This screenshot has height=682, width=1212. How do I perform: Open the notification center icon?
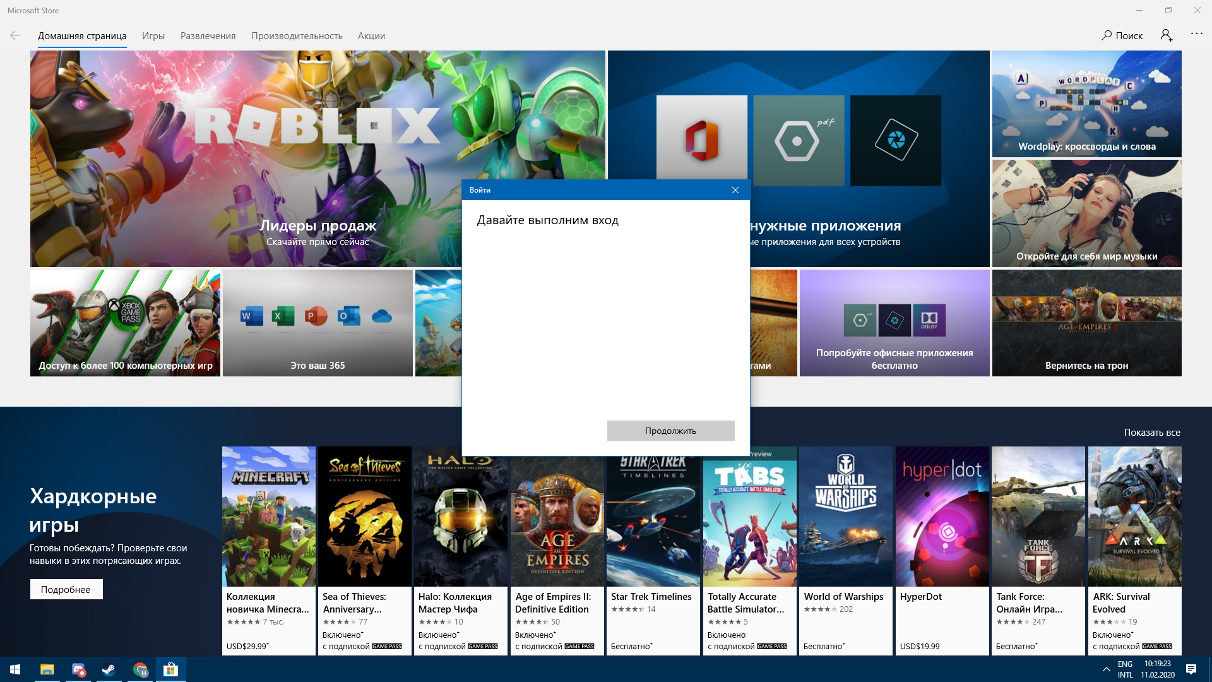click(x=1191, y=669)
